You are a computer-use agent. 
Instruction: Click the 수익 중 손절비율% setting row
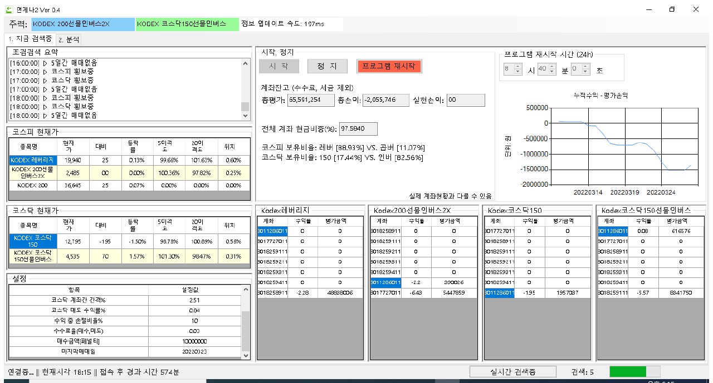pos(125,320)
